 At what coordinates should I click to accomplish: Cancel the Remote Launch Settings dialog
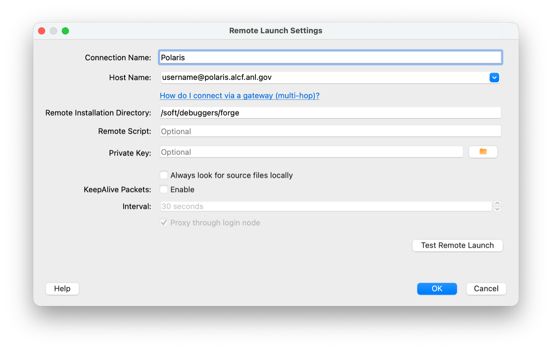tap(486, 289)
